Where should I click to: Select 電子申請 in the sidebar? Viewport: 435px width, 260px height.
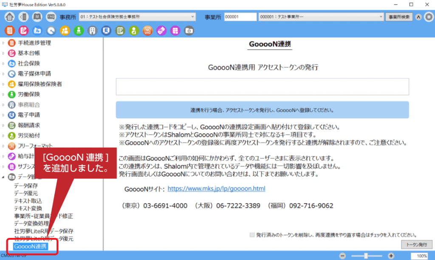point(29,115)
